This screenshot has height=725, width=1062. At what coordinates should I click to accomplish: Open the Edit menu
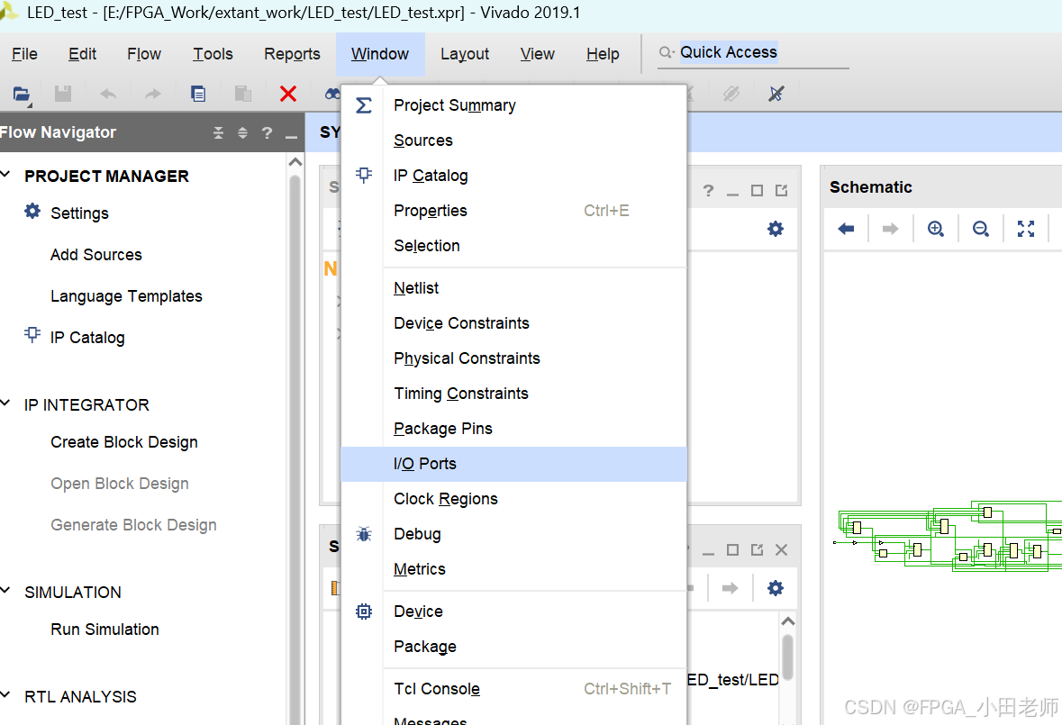point(82,54)
